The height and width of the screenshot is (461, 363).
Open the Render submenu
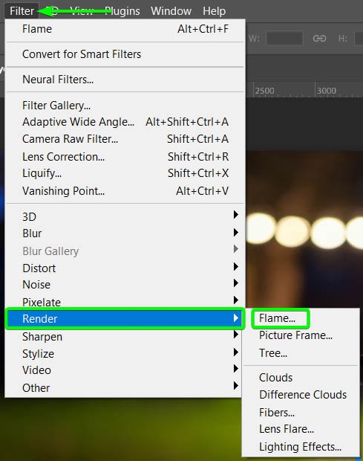(x=125, y=319)
